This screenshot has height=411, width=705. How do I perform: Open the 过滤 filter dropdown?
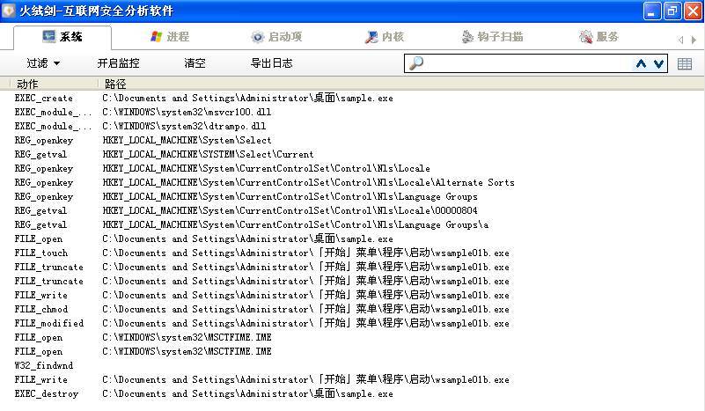coord(43,63)
